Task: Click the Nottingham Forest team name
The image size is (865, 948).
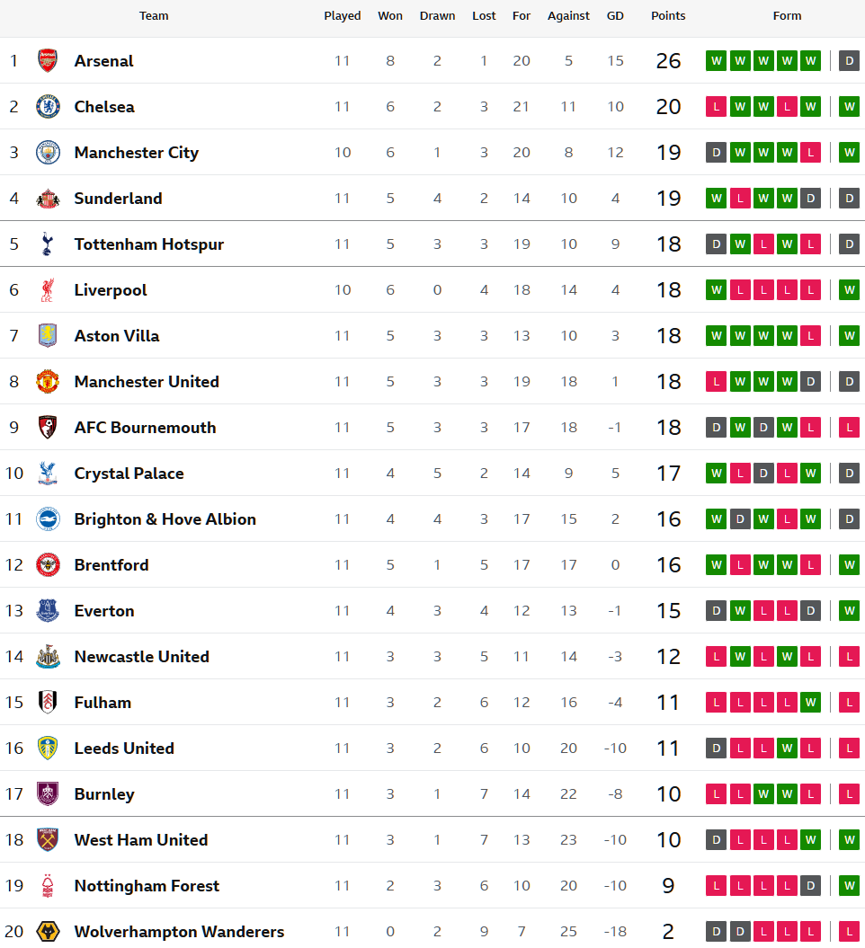Action: click(147, 886)
